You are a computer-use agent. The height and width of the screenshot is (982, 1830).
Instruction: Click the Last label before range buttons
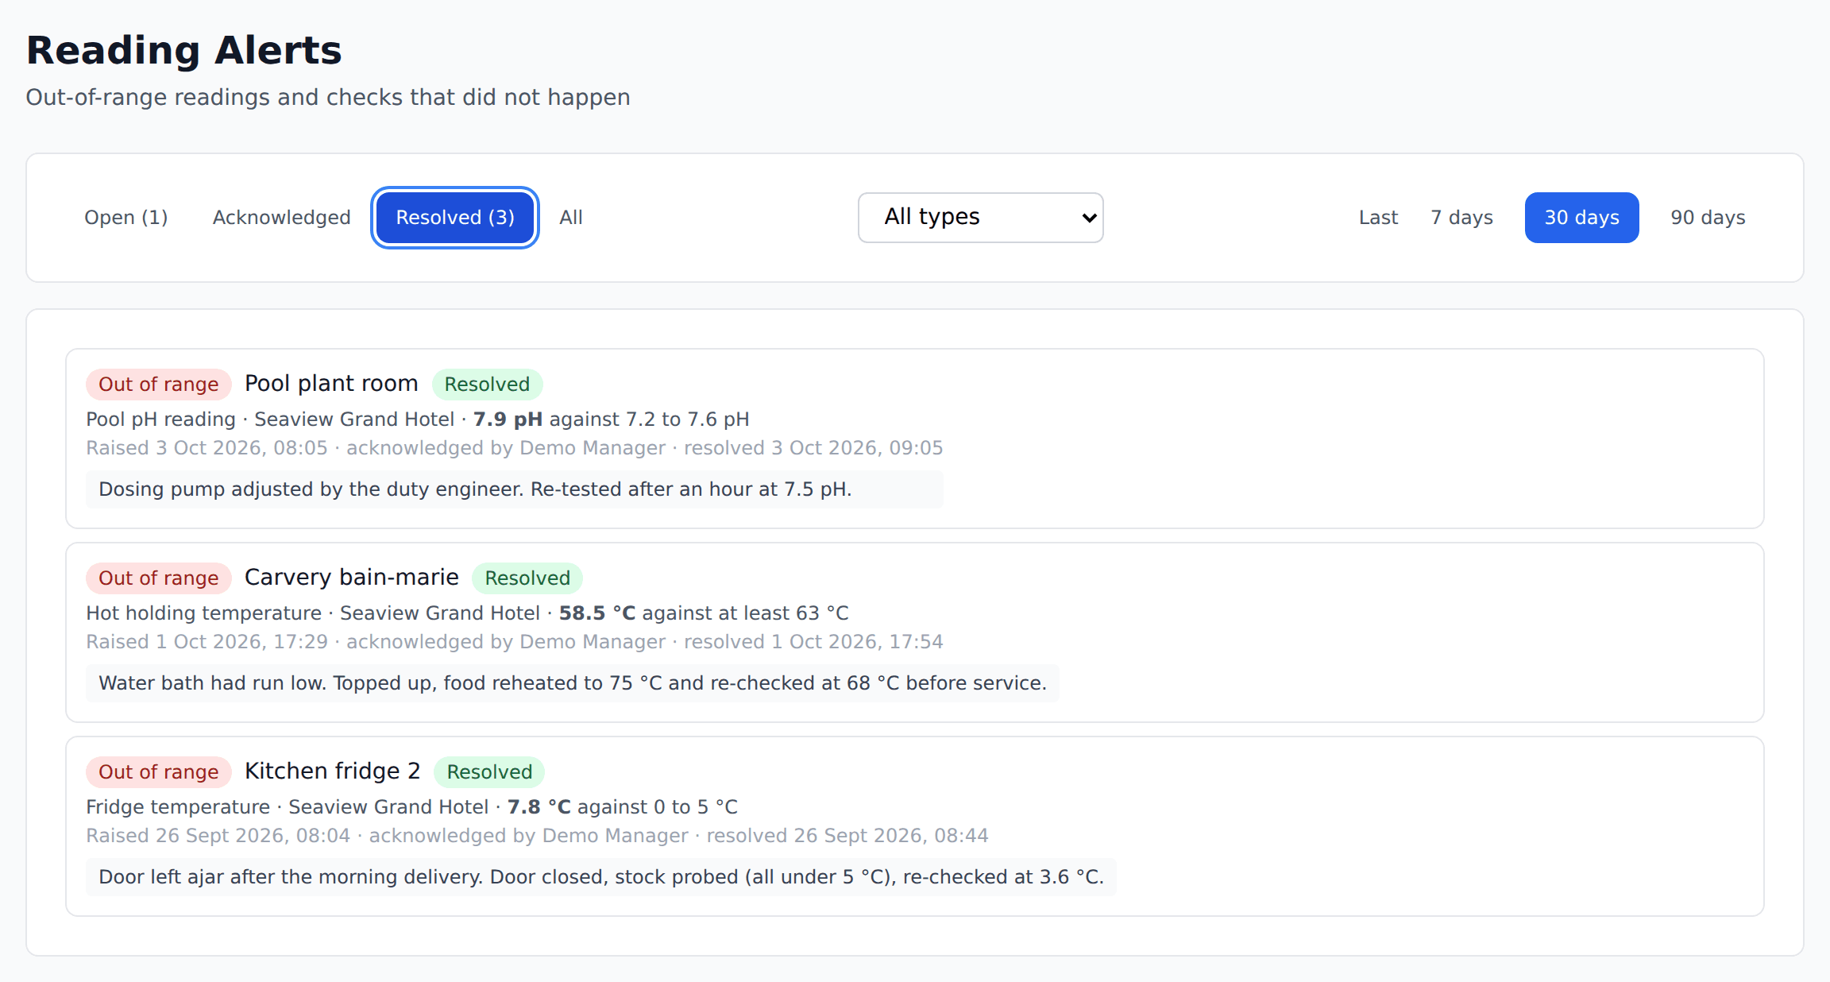[x=1378, y=218]
